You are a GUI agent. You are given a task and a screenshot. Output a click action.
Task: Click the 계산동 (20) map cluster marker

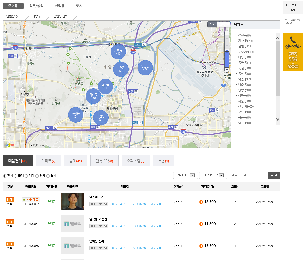[93, 96]
